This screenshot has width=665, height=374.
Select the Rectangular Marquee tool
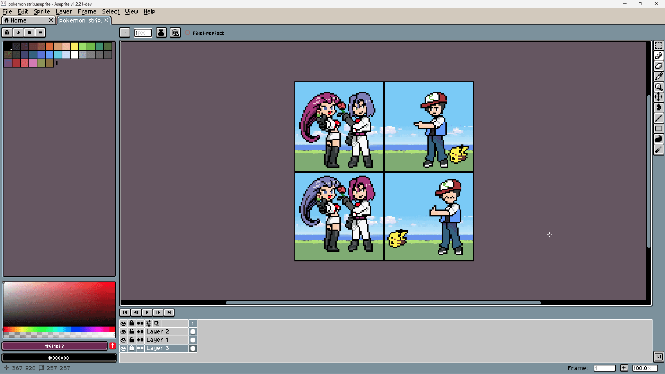(x=658, y=46)
